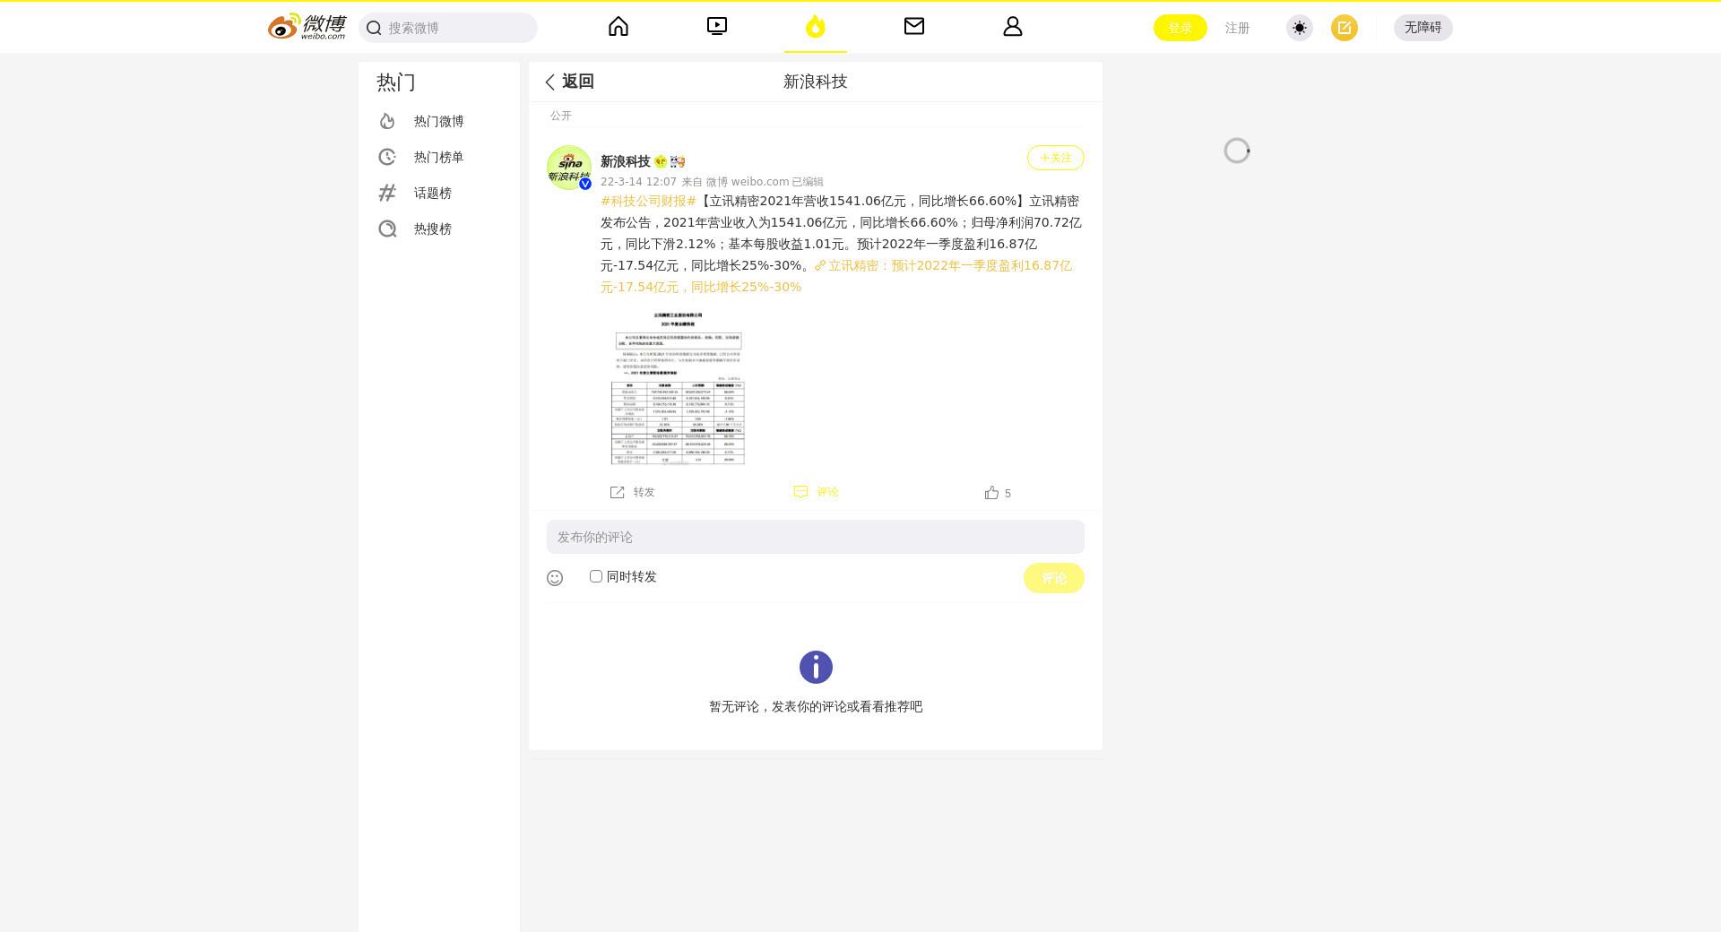Click the compose post pencil icon
Viewport: 1721px width, 932px height.
pyautogui.click(x=1345, y=28)
